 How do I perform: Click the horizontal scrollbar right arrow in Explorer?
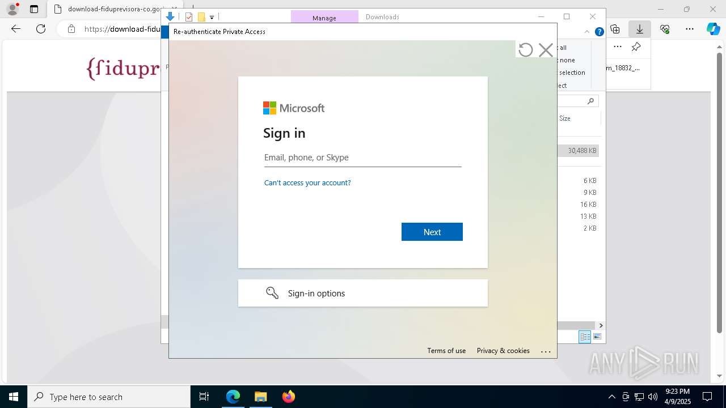click(x=601, y=326)
